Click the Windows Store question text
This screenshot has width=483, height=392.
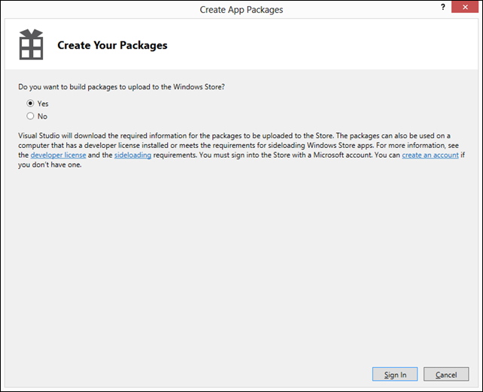pos(121,87)
